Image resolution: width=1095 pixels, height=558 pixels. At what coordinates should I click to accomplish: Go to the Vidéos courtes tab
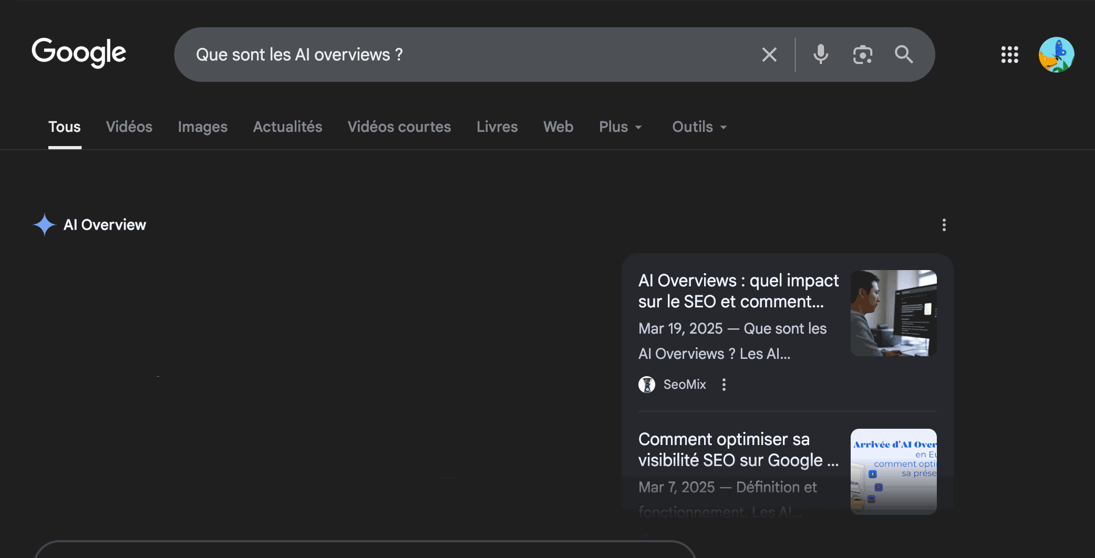pyautogui.click(x=399, y=127)
